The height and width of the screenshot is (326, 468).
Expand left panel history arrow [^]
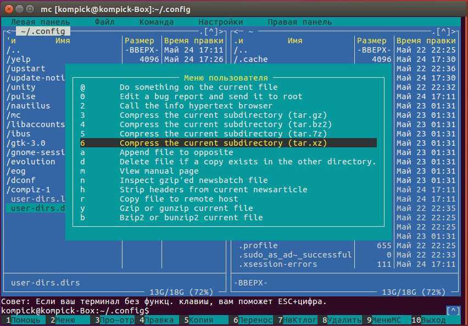click(x=211, y=32)
